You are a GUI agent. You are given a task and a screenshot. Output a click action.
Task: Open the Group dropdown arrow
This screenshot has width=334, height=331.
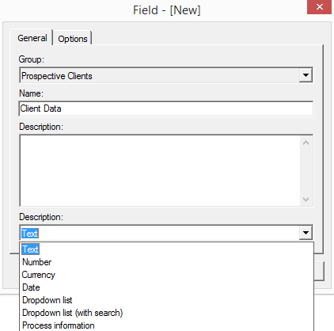click(306, 75)
